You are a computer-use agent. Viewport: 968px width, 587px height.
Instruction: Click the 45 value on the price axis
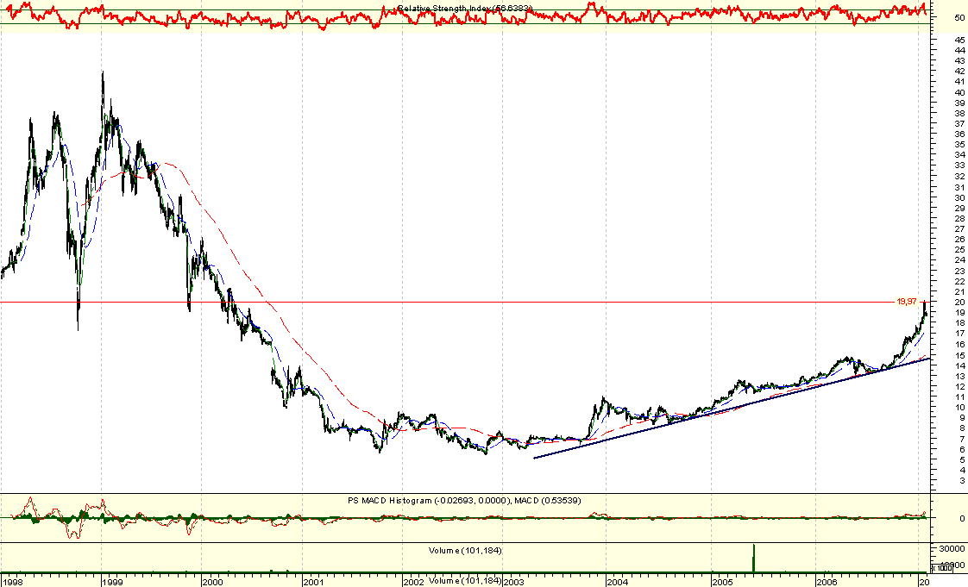[x=960, y=40]
